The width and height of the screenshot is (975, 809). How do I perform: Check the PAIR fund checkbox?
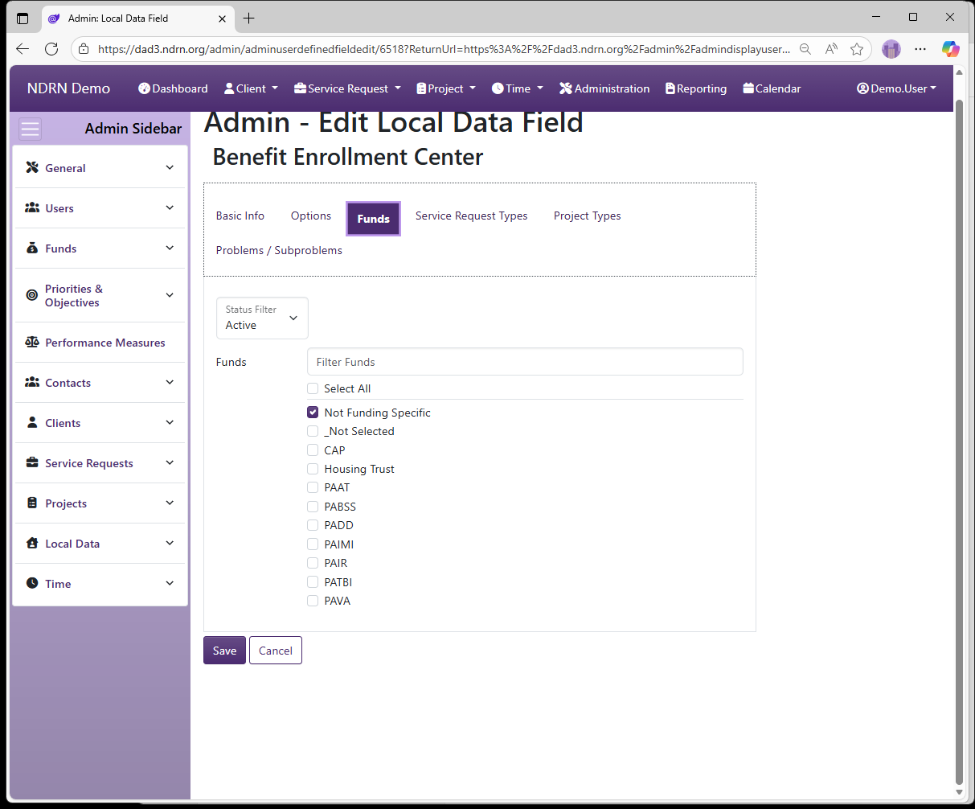[313, 563]
